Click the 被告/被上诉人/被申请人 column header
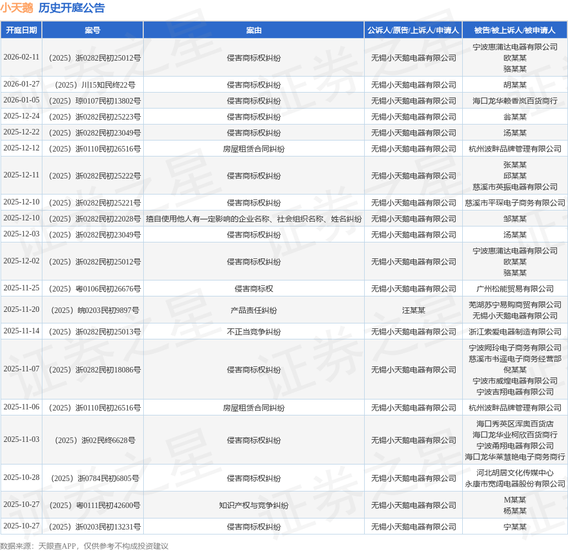 pyautogui.click(x=515, y=30)
